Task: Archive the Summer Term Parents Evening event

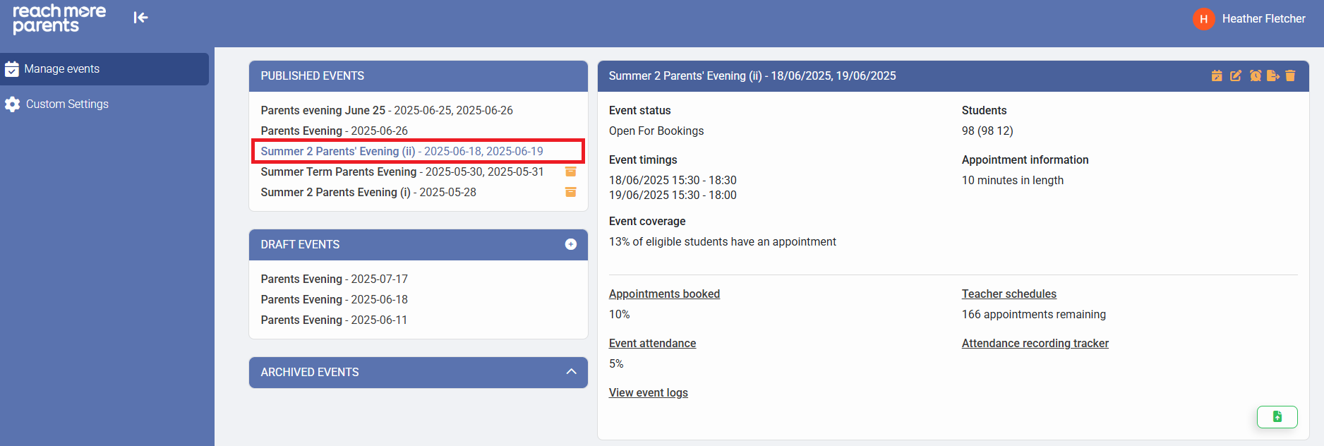Action: click(x=571, y=171)
